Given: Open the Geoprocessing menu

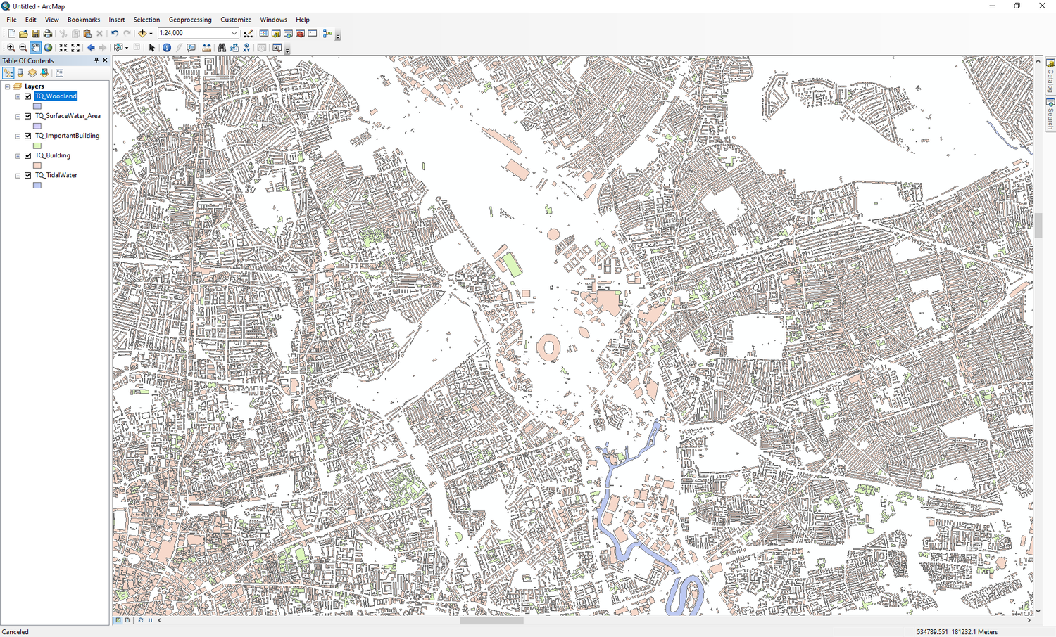Looking at the screenshot, I should pyautogui.click(x=190, y=20).
